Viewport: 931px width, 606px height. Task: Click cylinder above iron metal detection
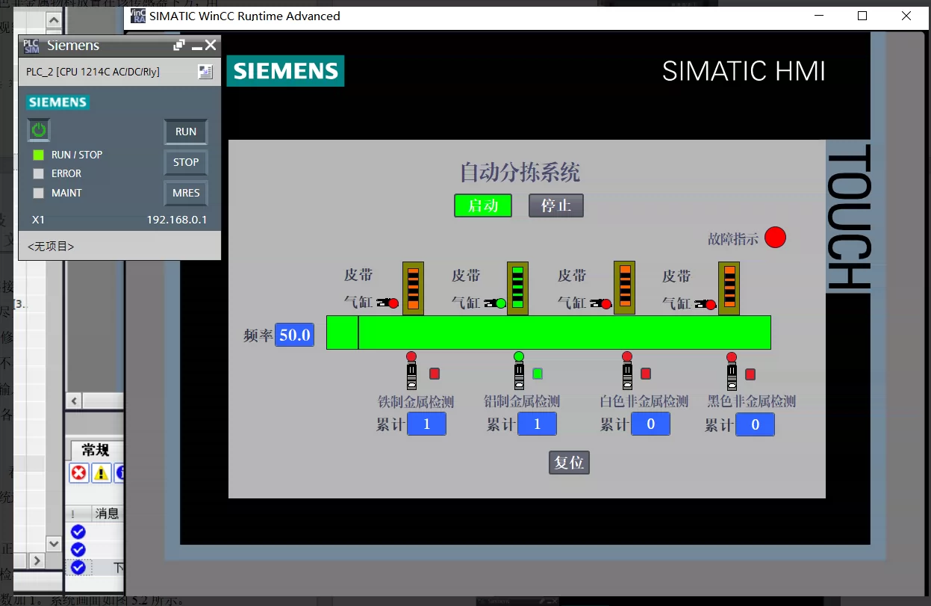point(387,303)
